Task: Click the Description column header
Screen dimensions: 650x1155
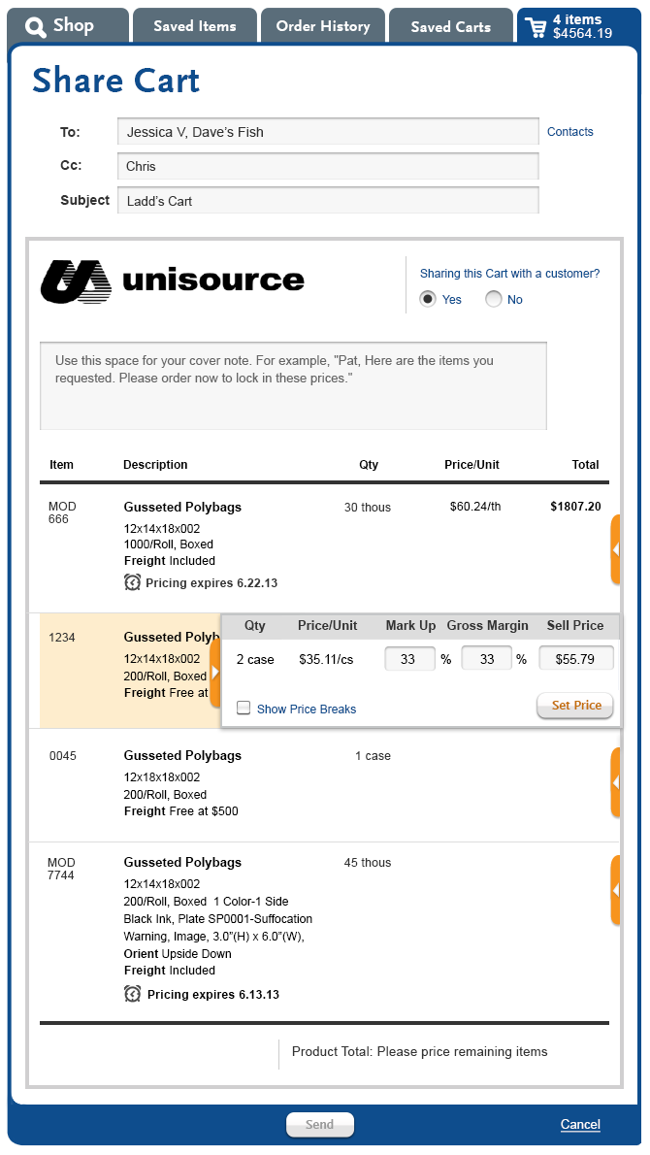Action: point(155,465)
